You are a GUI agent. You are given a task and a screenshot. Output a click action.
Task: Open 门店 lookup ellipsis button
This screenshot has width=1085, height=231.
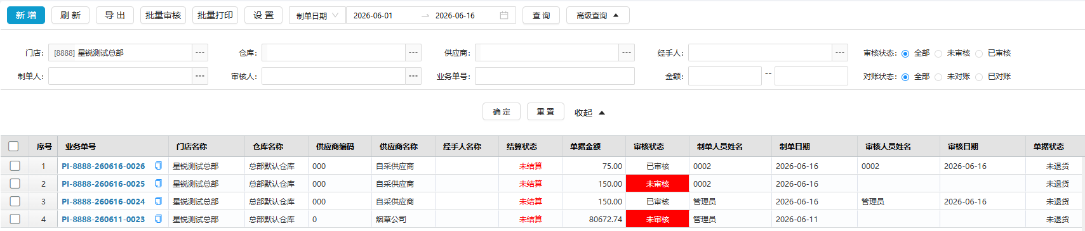(x=200, y=53)
